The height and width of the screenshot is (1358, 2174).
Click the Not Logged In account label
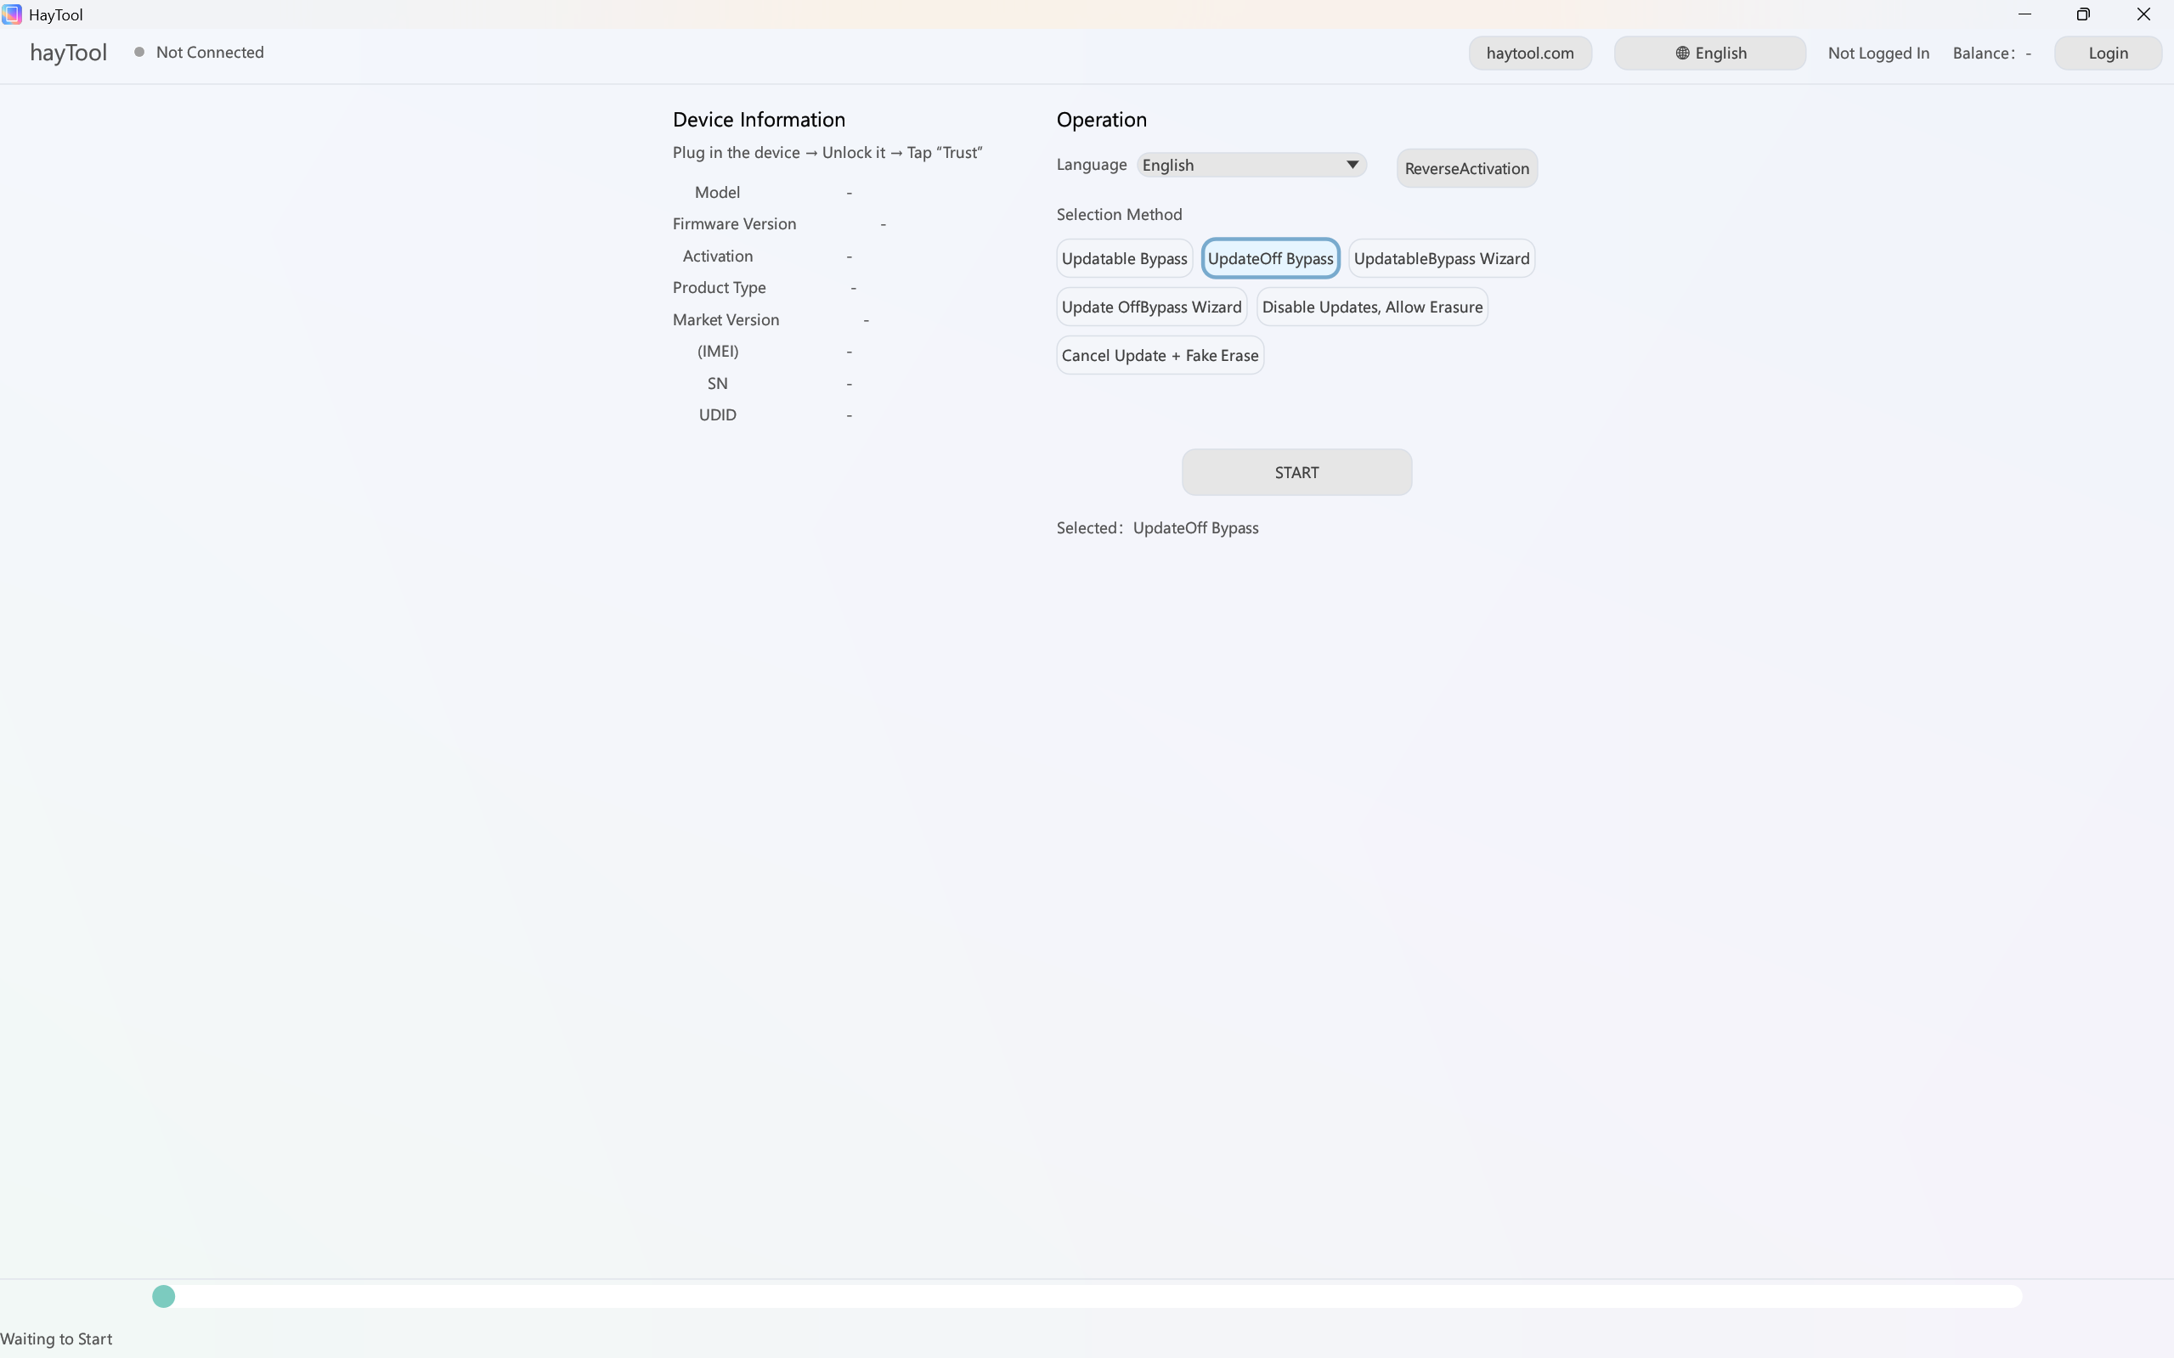click(x=1877, y=53)
